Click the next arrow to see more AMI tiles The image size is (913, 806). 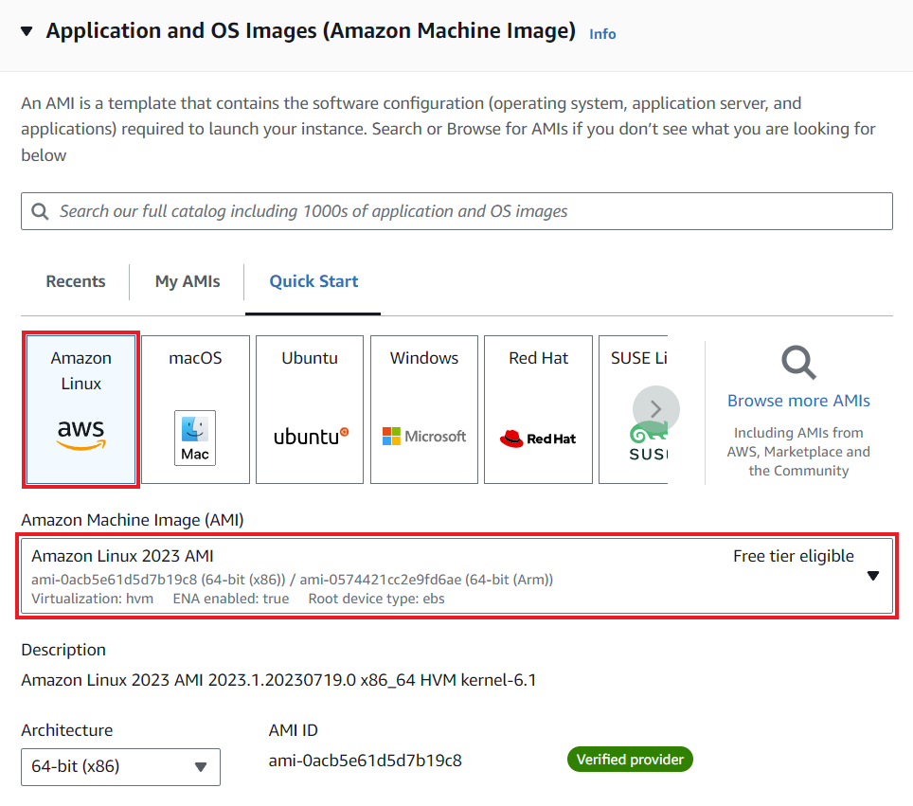(x=654, y=408)
